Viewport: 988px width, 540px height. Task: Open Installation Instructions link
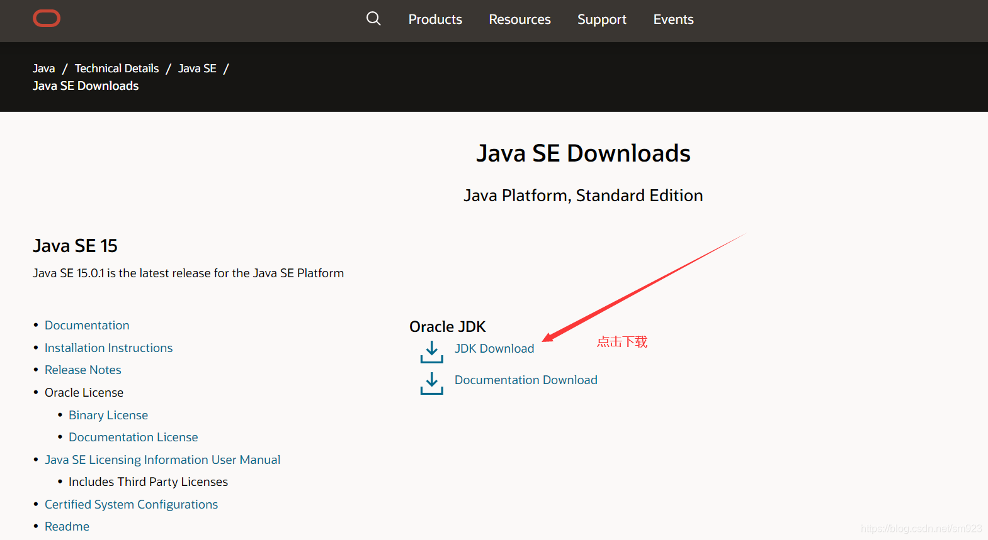pyautogui.click(x=108, y=348)
